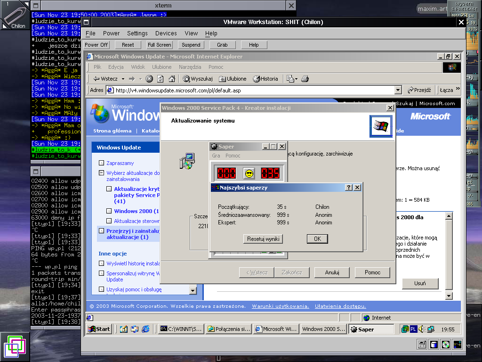Click the Print icon in IE toolbar
The width and height of the screenshot is (482, 362).
[305, 79]
